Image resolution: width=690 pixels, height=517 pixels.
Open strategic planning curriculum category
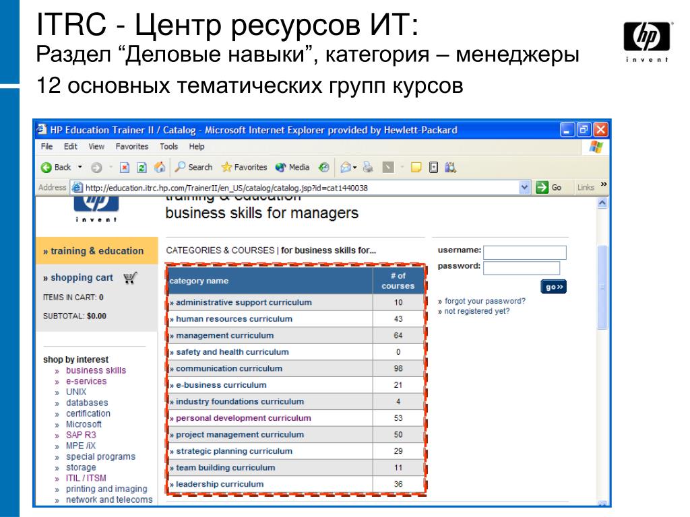pos(234,451)
